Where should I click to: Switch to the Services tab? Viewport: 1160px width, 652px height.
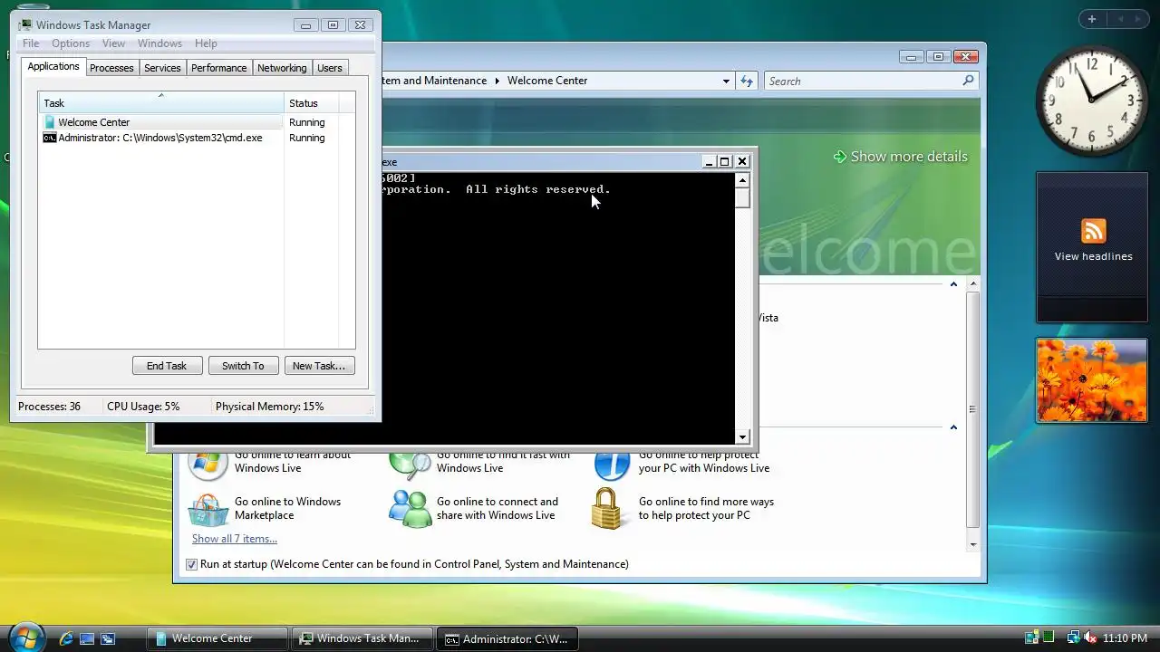[162, 68]
